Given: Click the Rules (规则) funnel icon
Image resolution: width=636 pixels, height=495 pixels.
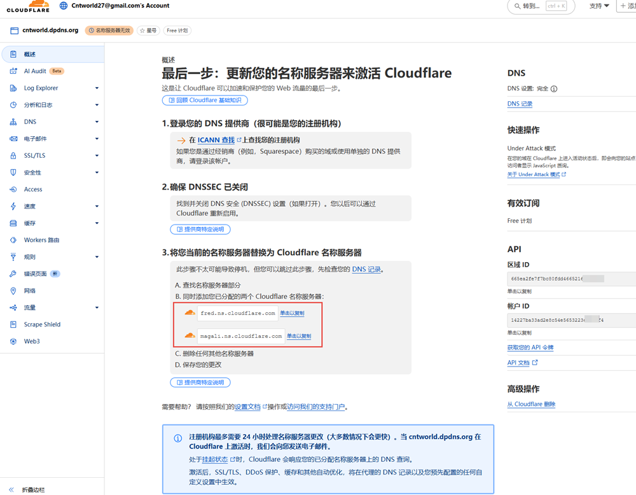Looking at the screenshot, I should [x=13, y=257].
